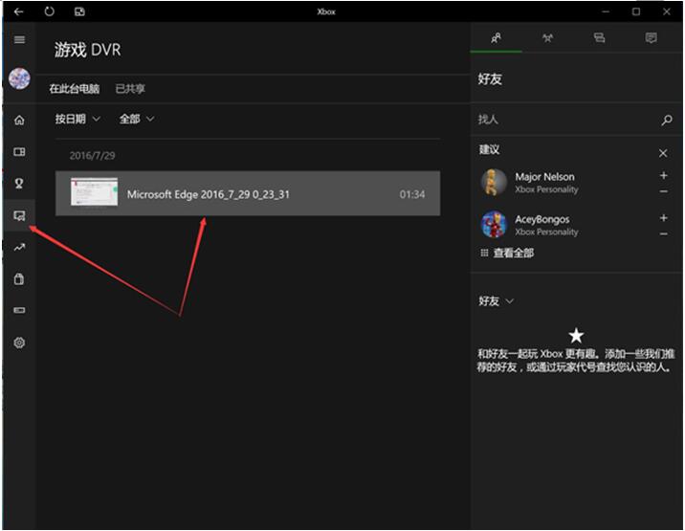Add AceyBongos as friend
This screenshot has width=685, height=531.
(664, 217)
